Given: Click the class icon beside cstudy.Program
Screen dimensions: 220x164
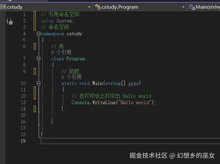Looking at the screenshot, I should [98, 7].
